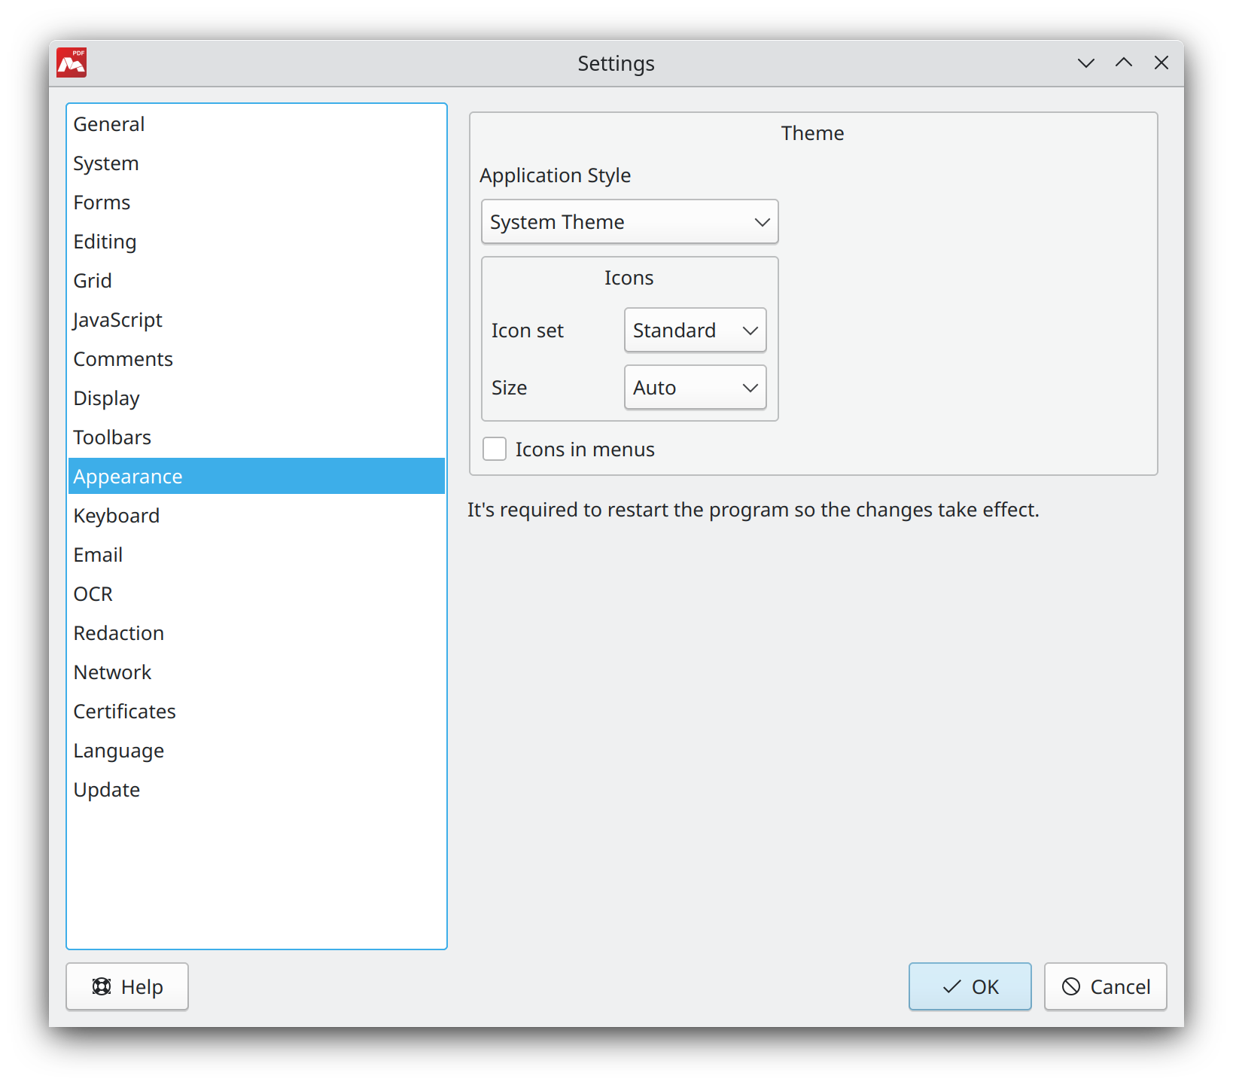Select the Grid settings category
1233x1085 pixels.
click(257, 280)
